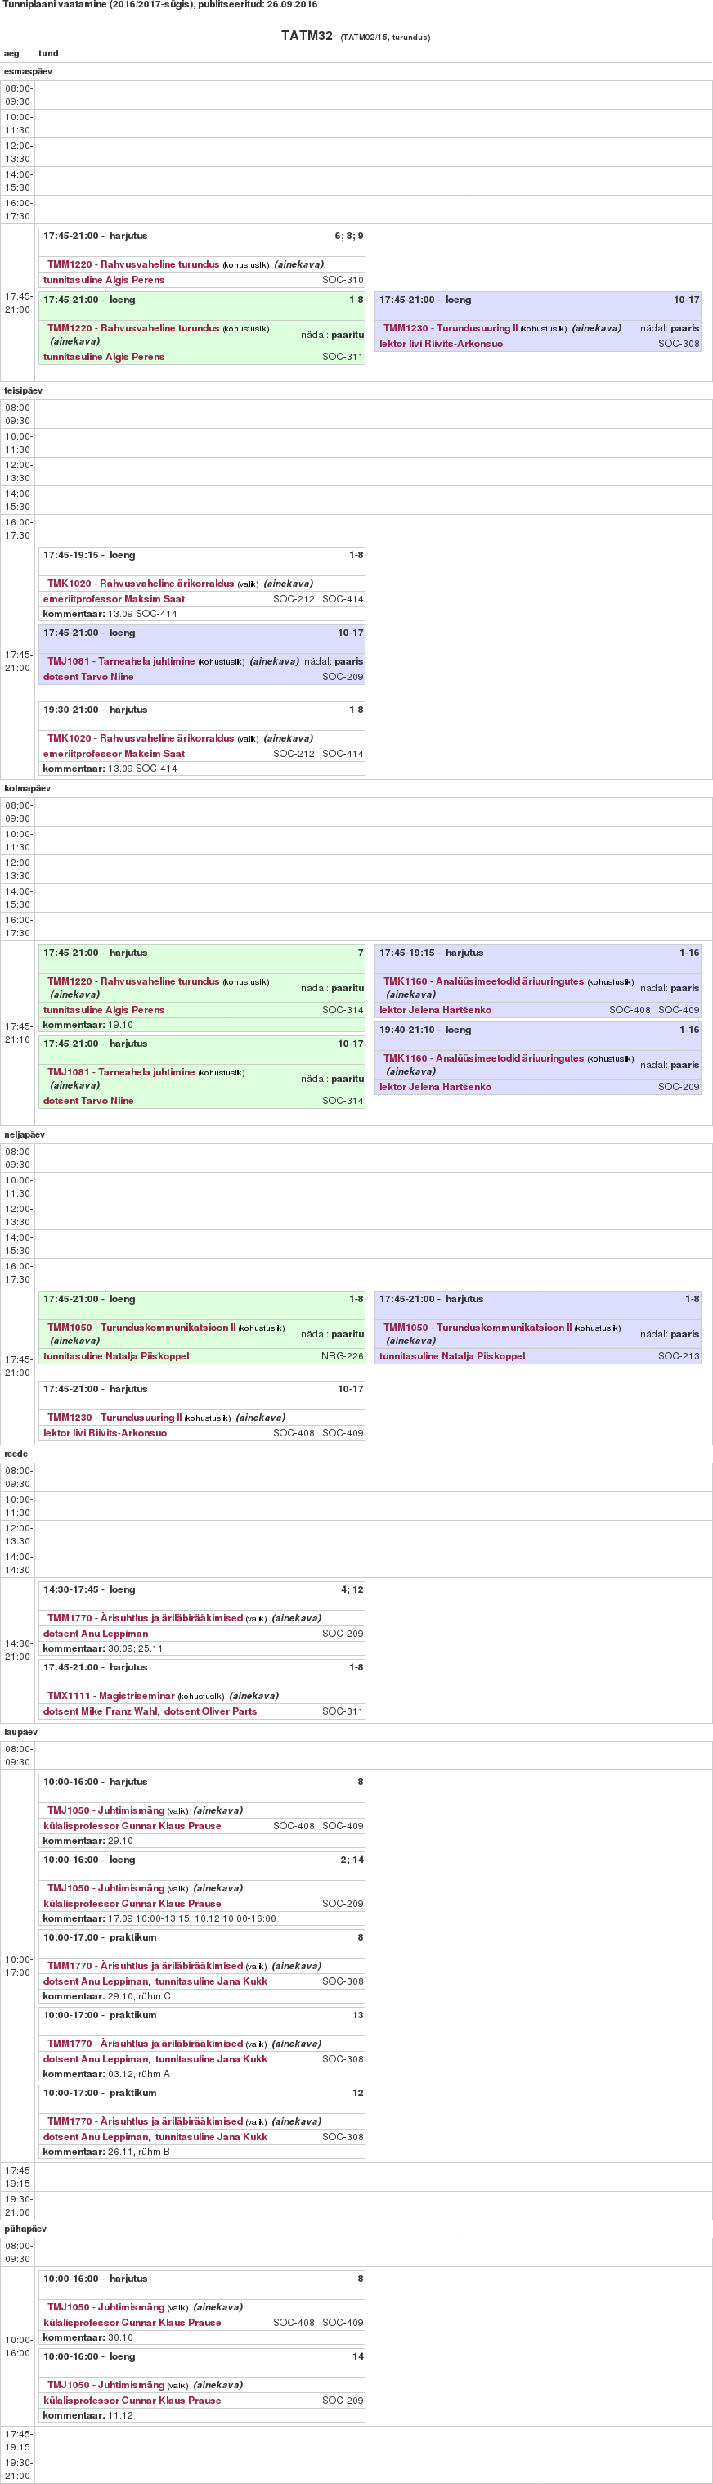Open TMM1050 Turunduskommunikatsioon II in Thursday's loeng

coord(141,1328)
